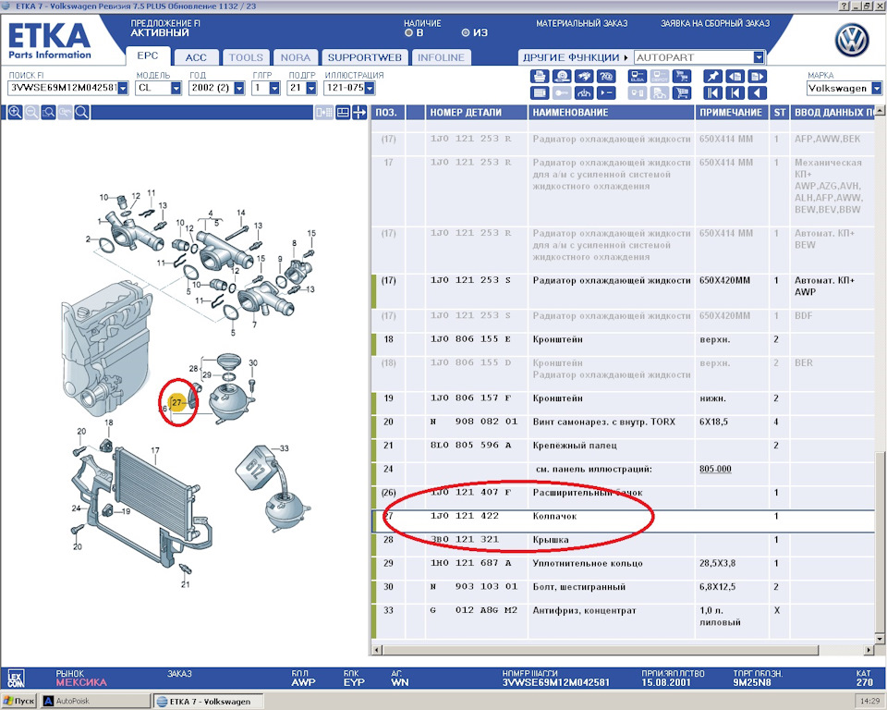Switch to the TOOLS tab
Viewport: 887px width, 710px height.
click(x=246, y=57)
